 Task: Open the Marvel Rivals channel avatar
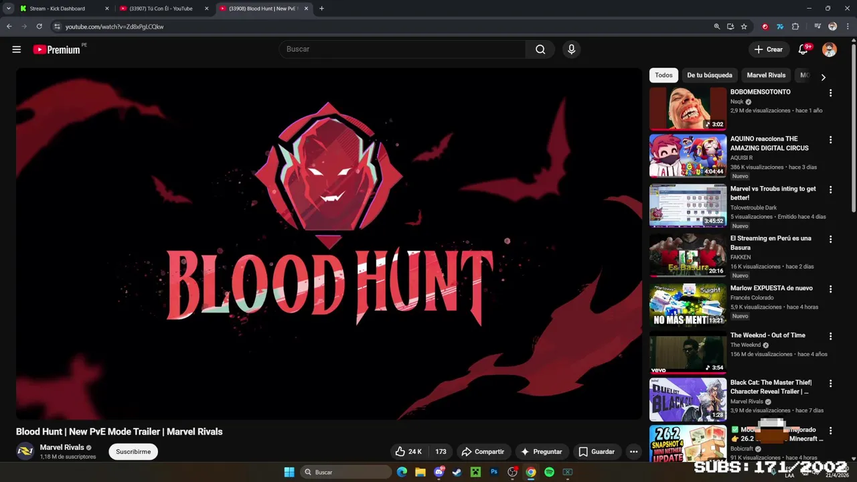point(25,451)
